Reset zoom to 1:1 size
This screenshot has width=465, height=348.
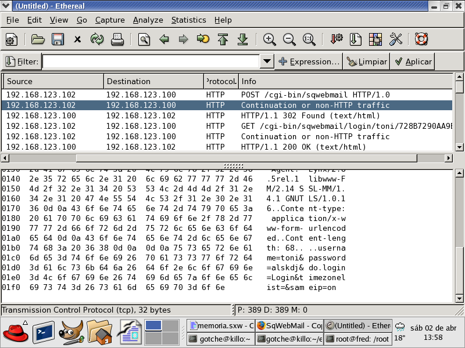[x=309, y=39]
